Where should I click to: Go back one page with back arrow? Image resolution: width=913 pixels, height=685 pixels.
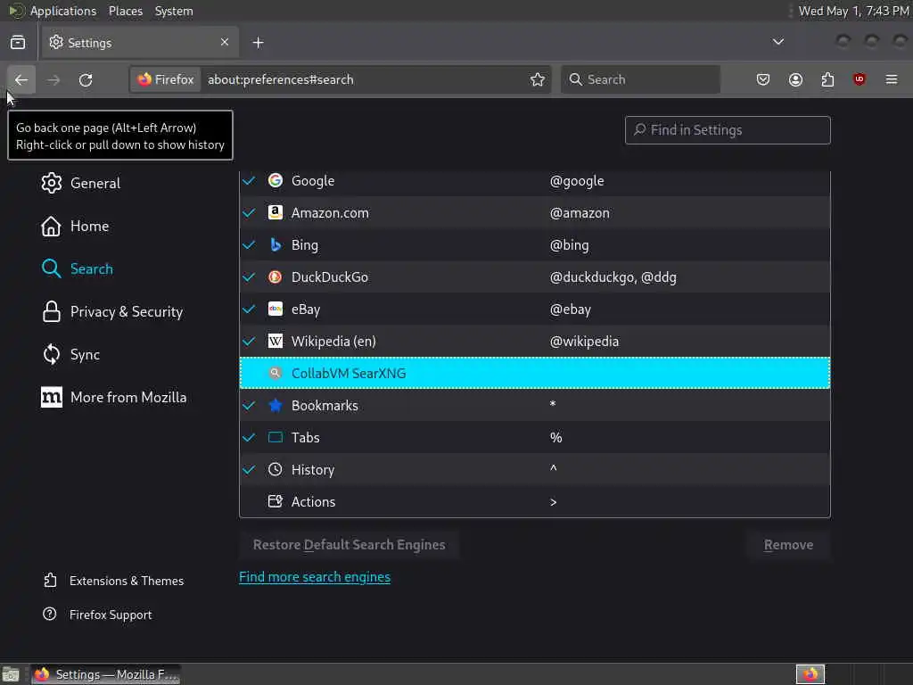[21, 79]
